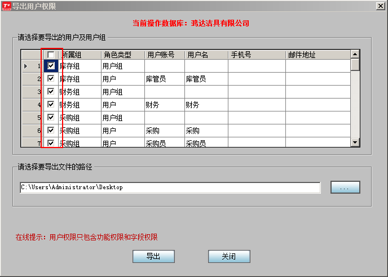Uncheck row 3 财务组 user group checkbox
The image size is (388, 277).
click(x=51, y=92)
